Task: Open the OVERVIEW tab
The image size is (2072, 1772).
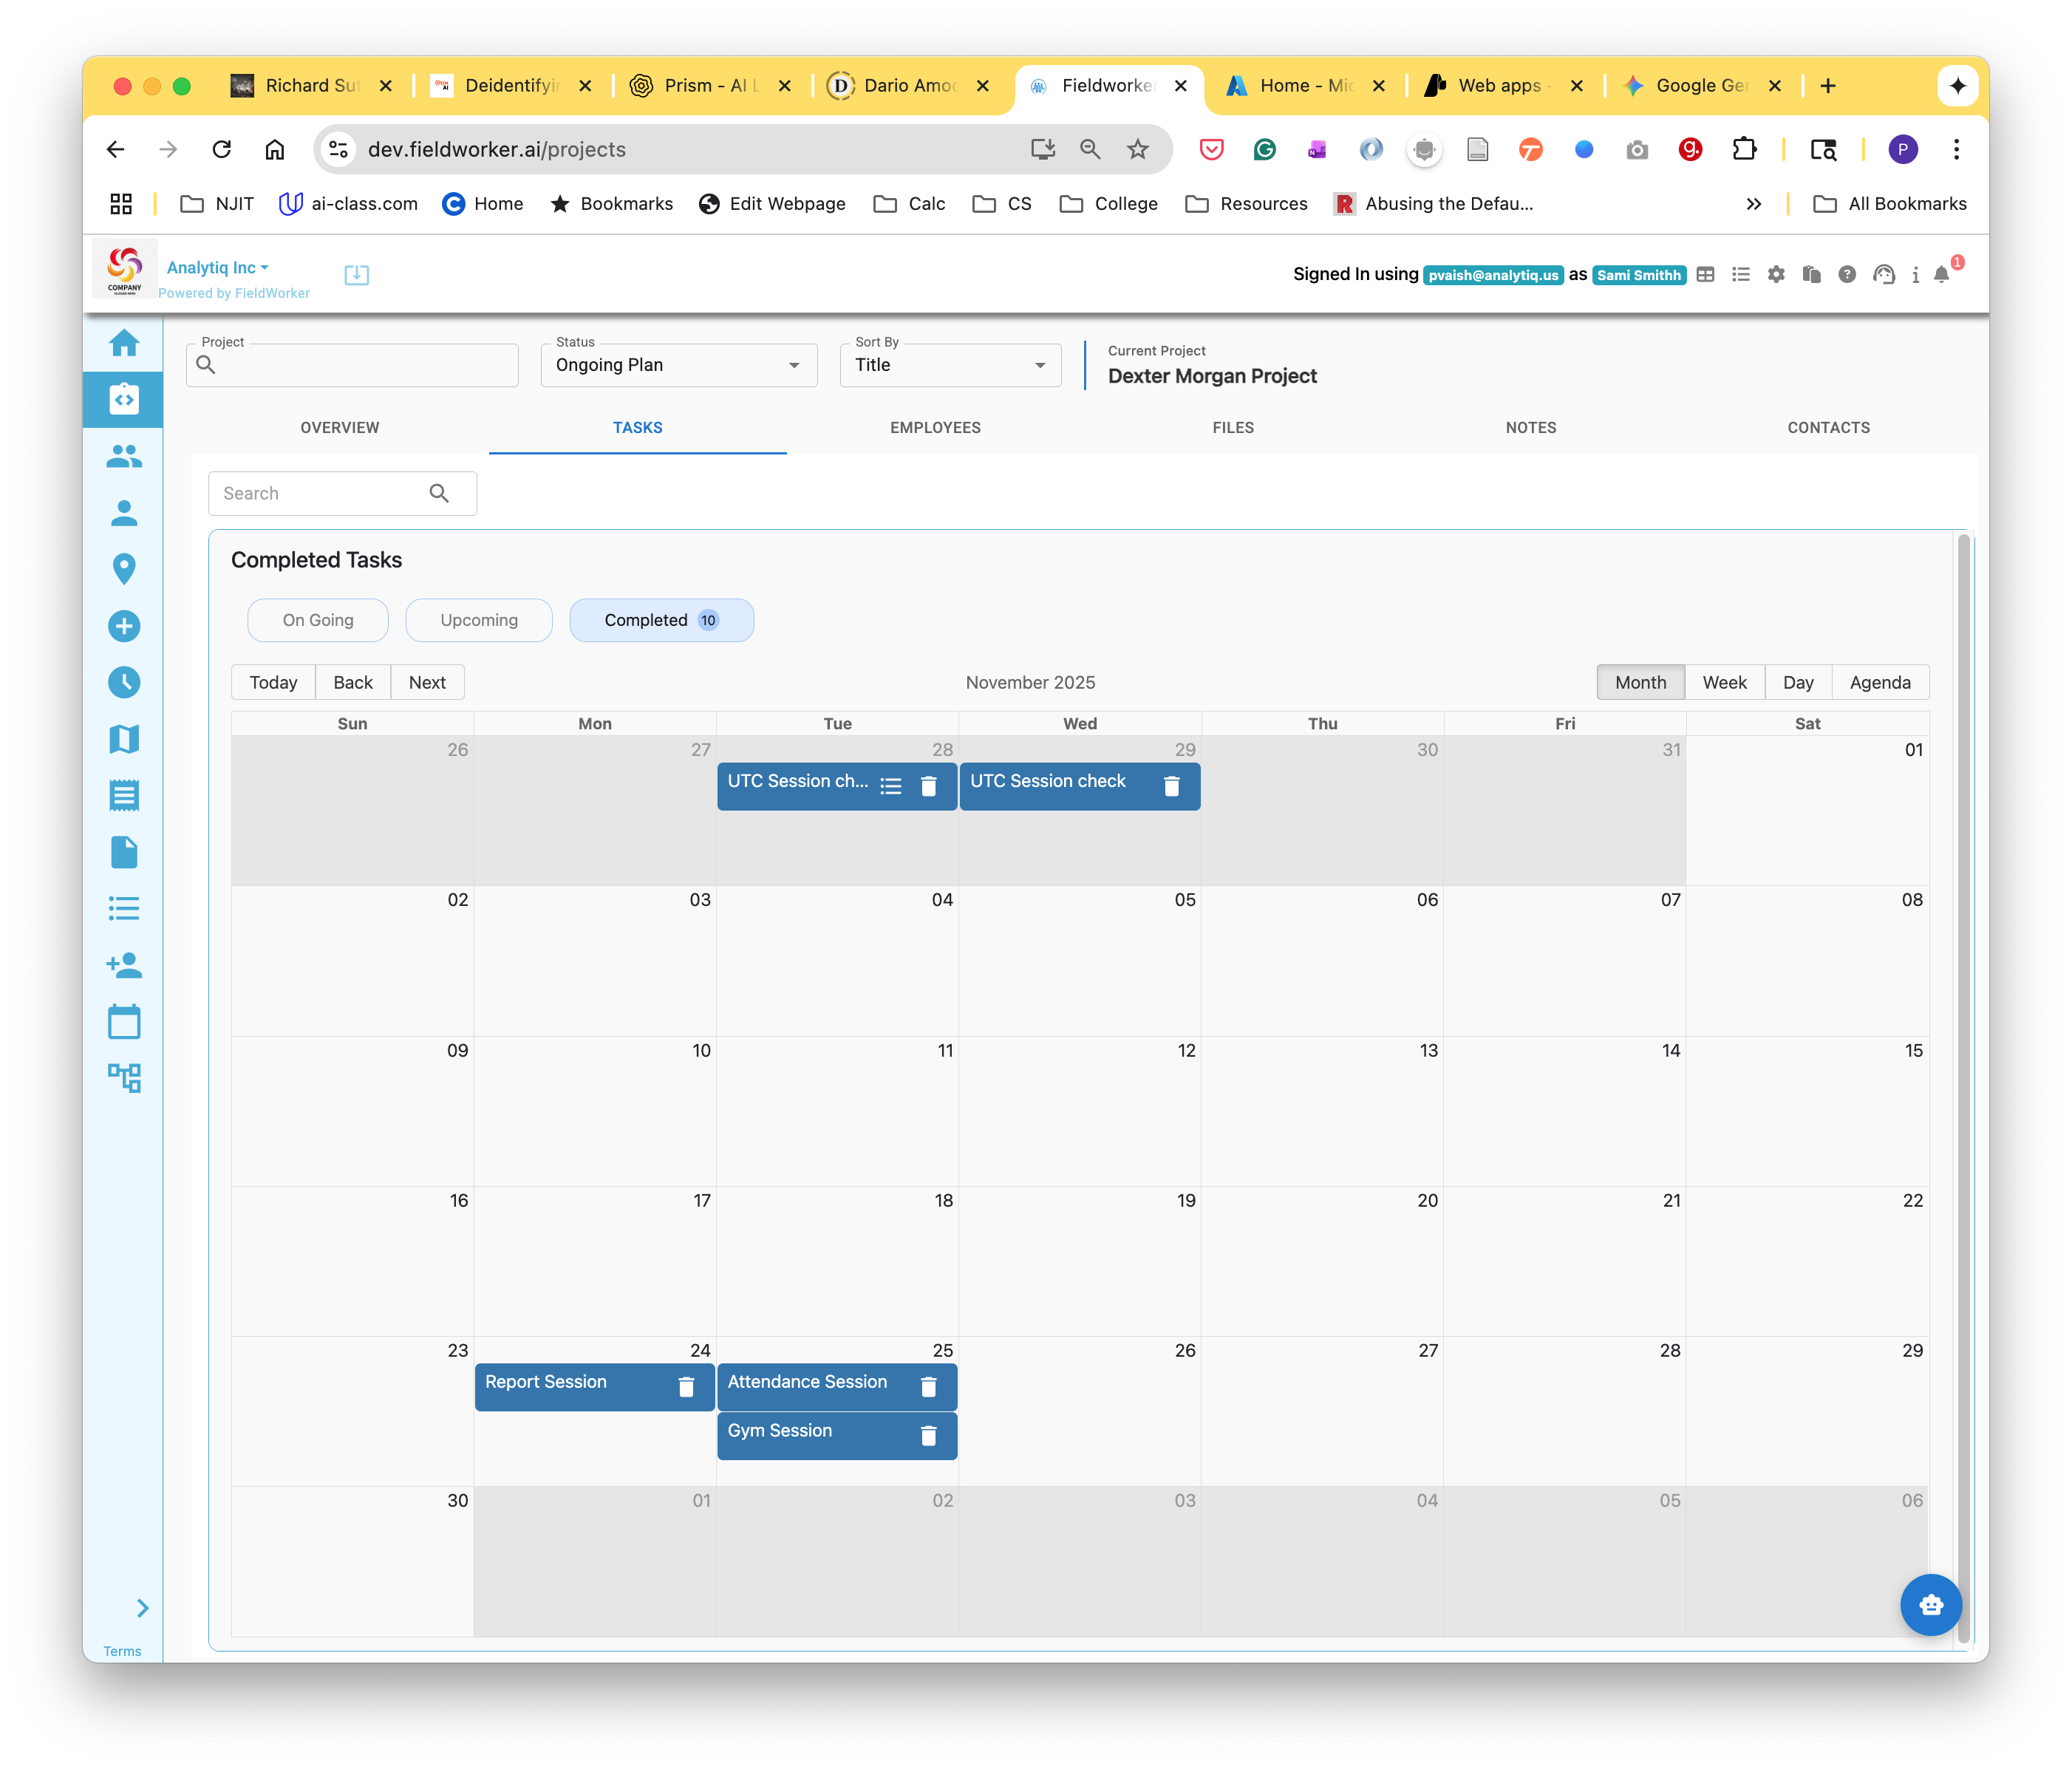Action: pos(340,428)
